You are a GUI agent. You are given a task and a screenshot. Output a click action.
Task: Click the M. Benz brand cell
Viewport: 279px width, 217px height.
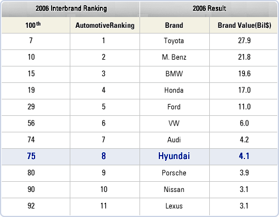click(x=174, y=57)
